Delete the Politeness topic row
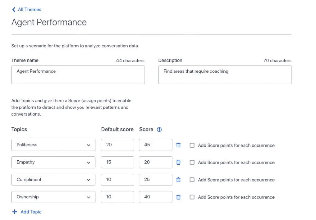The height and width of the screenshot is (220, 316). [x=178, y=145]
